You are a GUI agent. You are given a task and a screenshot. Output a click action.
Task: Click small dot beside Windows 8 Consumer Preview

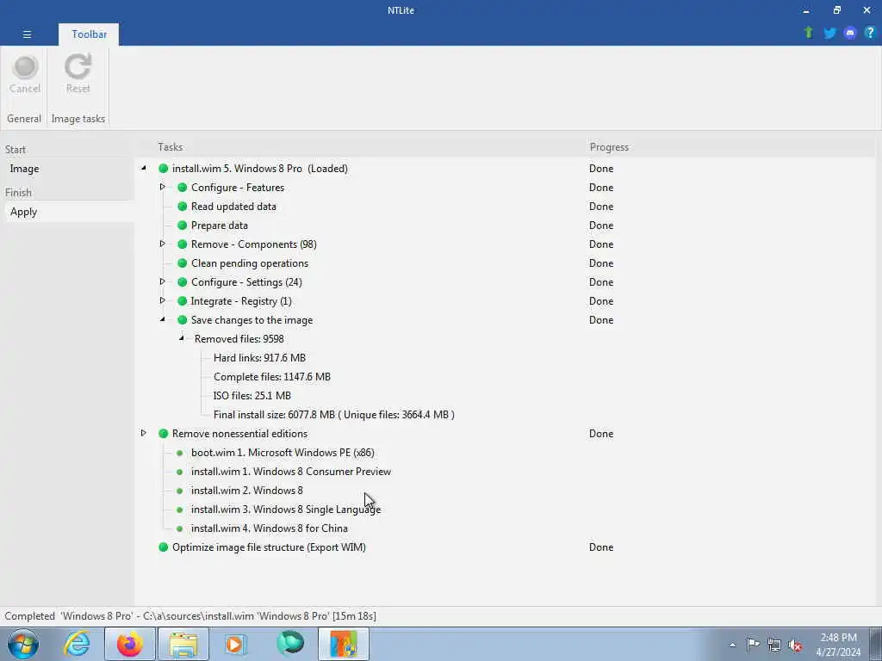coord(179,472)
